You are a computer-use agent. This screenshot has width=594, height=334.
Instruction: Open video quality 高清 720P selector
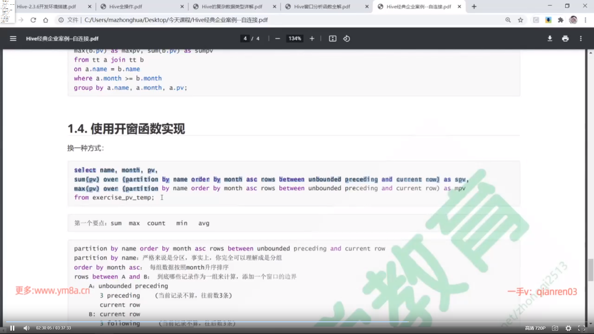pos(535,328)
